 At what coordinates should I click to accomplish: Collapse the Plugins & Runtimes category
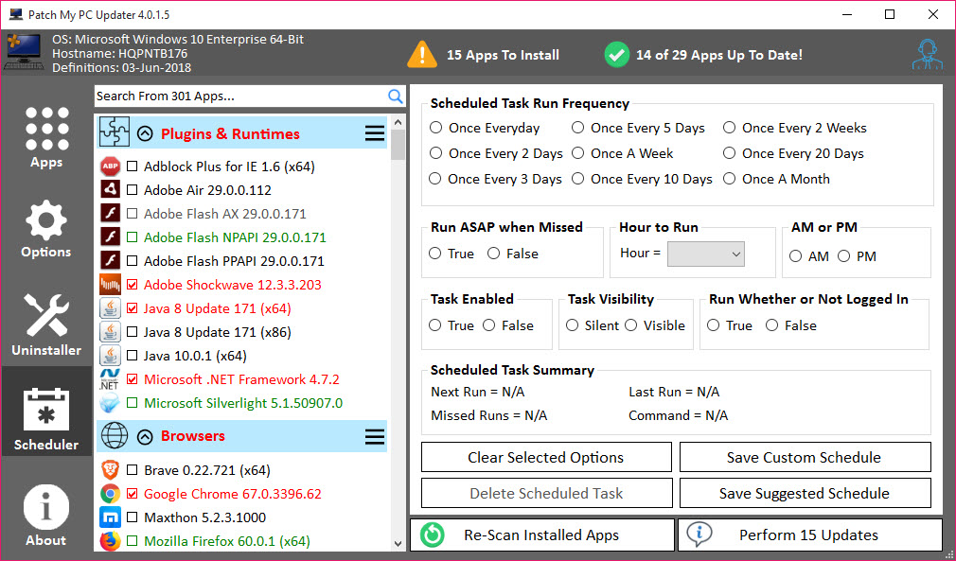point(145,133)
